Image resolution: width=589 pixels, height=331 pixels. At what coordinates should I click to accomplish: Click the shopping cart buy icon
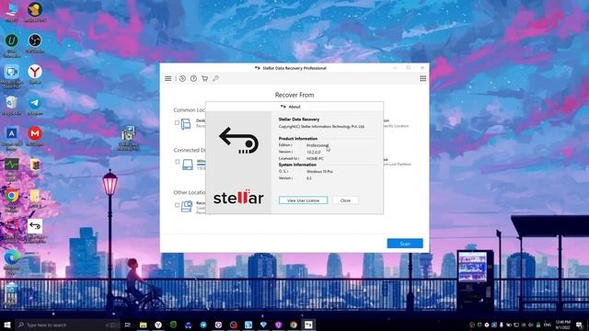204,78
